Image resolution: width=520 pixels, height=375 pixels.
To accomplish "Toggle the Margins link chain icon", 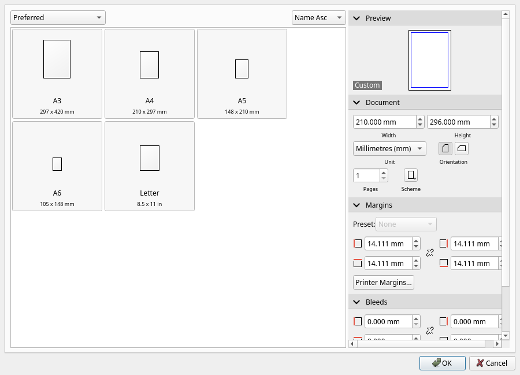I will [x=429, y=253].
